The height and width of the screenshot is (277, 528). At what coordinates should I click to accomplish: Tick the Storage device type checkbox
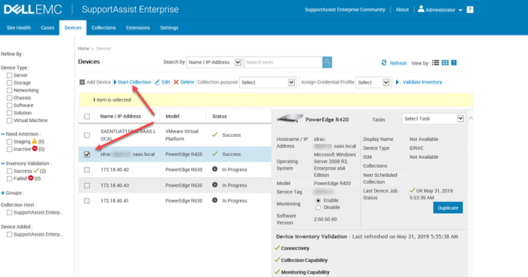click(x=9, y=83)
